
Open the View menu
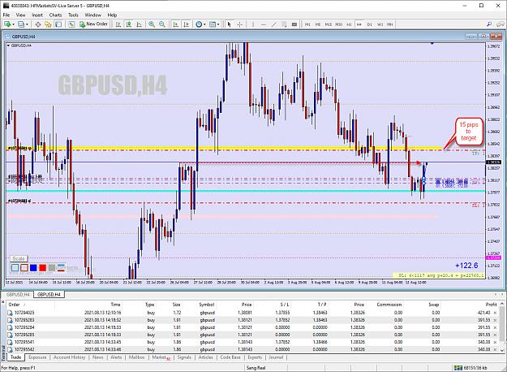tap(21, 15)
